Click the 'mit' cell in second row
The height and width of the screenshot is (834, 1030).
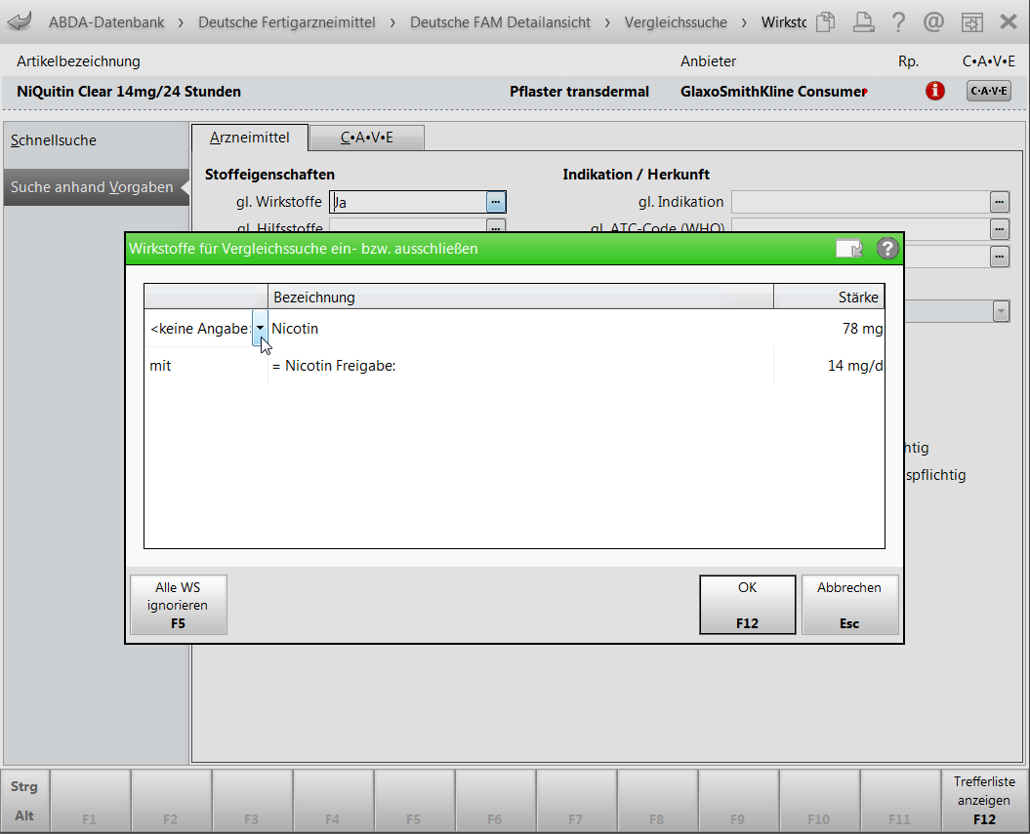(x=206, y=366)
